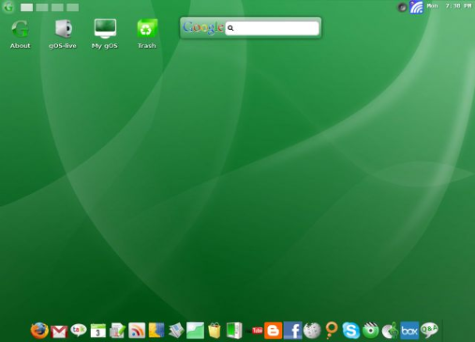Click the Mon 7:38 PM clock

[449, 6]
